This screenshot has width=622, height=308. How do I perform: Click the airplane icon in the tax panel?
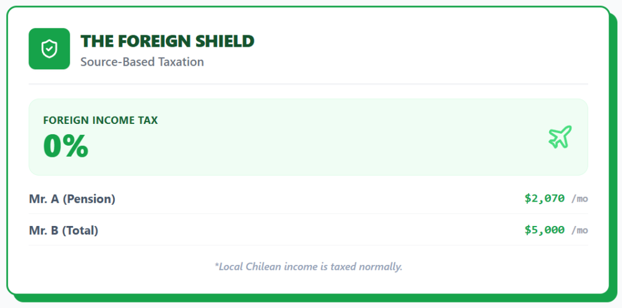click(x=560, y=137)
